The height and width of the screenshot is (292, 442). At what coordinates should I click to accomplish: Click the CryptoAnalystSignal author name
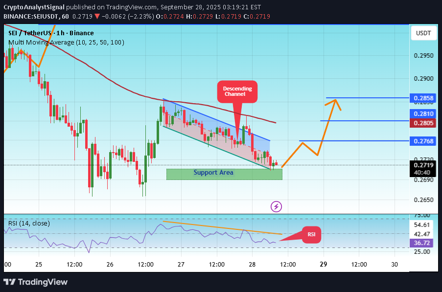34,7
